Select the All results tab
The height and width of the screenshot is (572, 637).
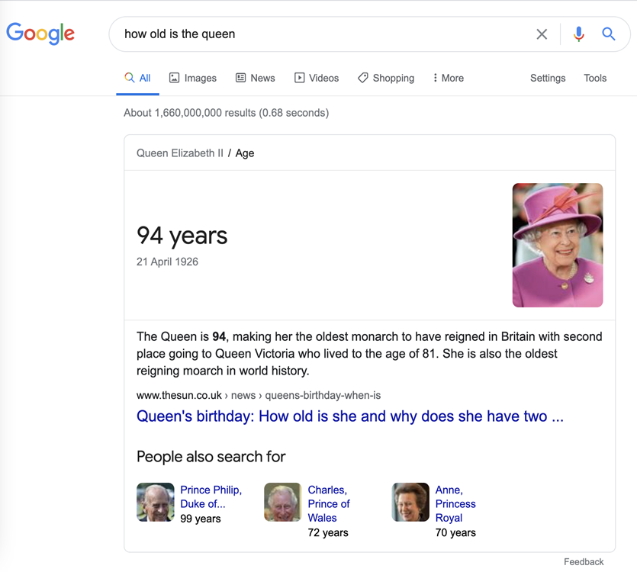(x=138, y=78)
